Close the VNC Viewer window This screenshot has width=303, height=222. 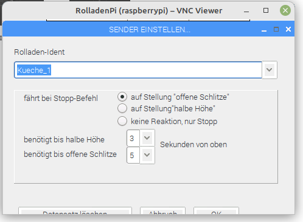(x=285, y=10)
